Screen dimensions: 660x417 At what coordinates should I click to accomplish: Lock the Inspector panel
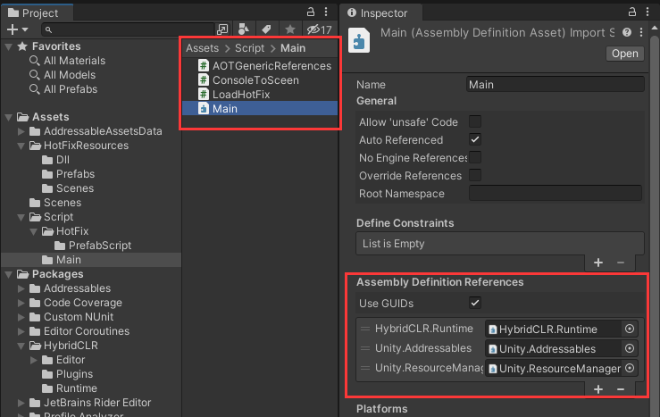tap(631, 12)
